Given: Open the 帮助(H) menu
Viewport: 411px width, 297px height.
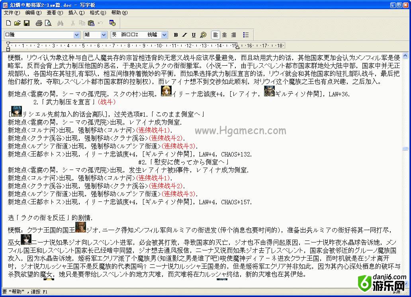Looking at the screenshot, I should (x=119, y=13).
